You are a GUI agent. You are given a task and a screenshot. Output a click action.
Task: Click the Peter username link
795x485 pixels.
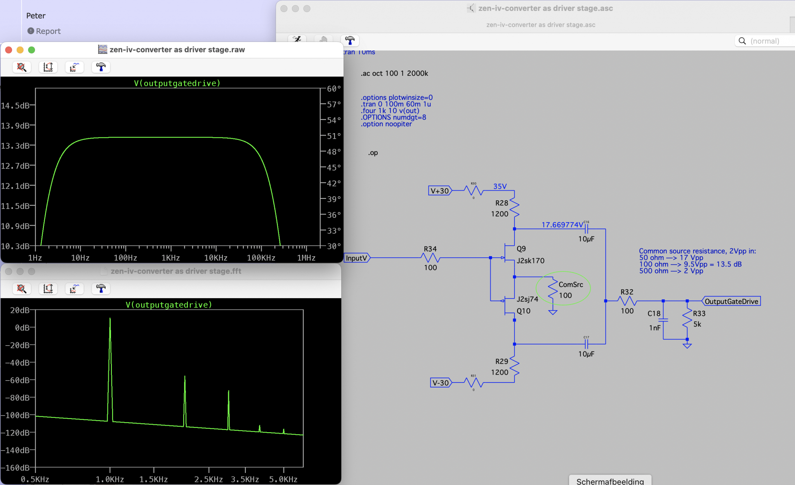coord(36,16)
